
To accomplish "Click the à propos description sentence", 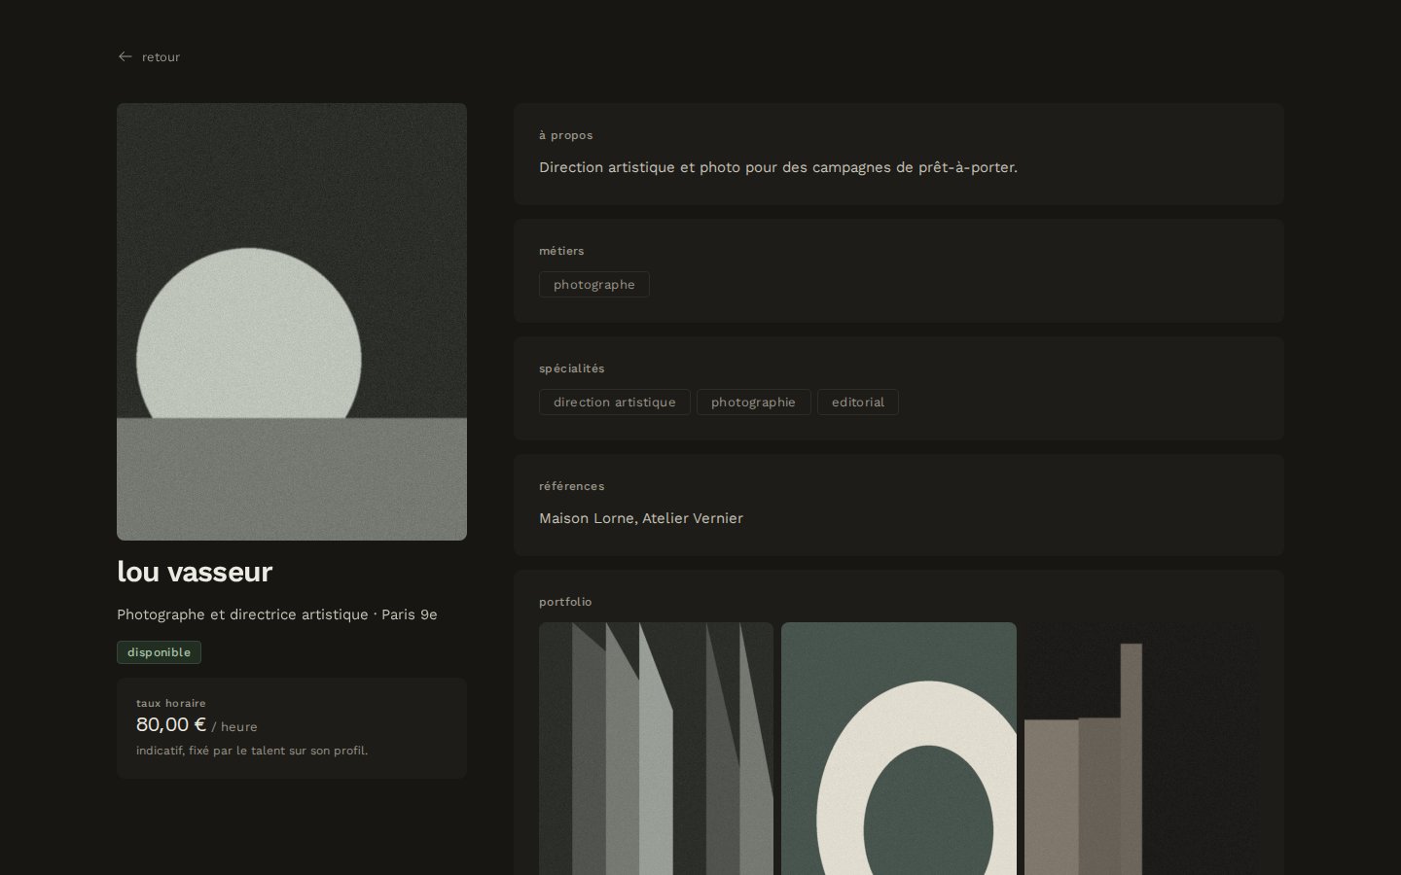I will tap(778, 167).
